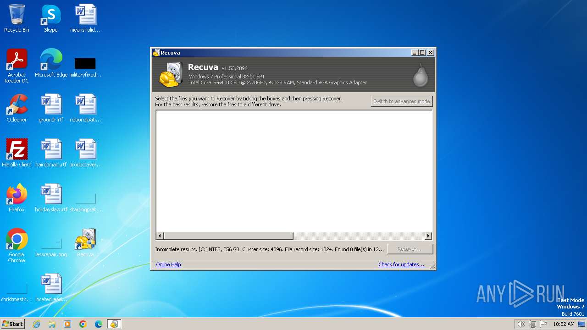The width and height of the screenshot is (587, 330).
Task: Click the Recover... button
Action: point(410,249)
